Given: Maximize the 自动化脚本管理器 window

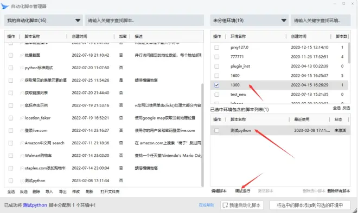Looking at the screenshot, I should (343, 4).
